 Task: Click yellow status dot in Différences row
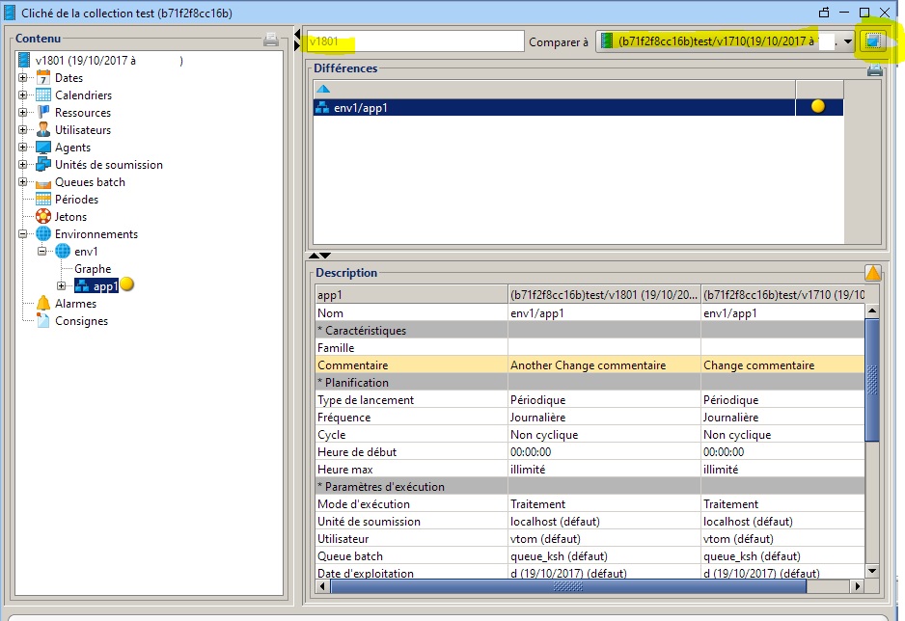click(x=818, y=106)
